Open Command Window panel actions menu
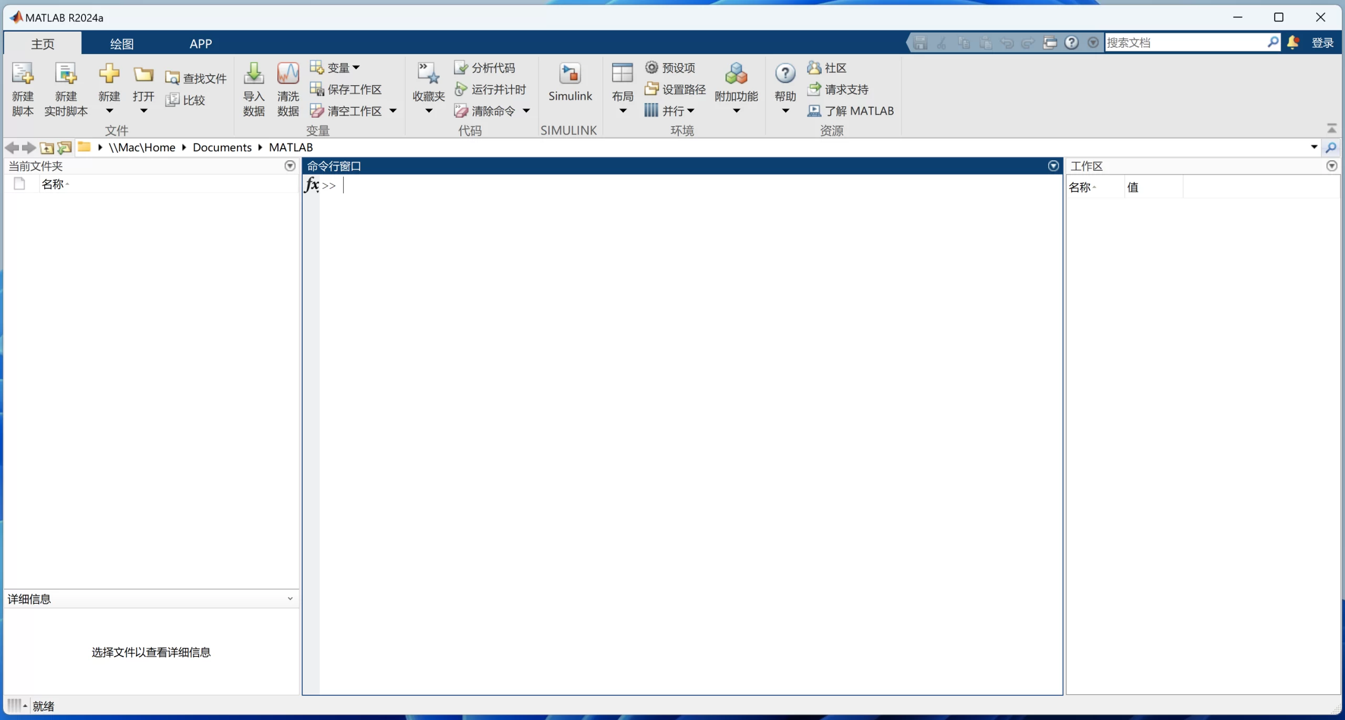Image resolution: width=1345 pixels, height=720 pixels. 1053,166
